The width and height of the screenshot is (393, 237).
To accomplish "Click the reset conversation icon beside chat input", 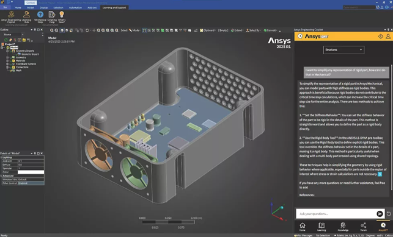I will click(389, 214).
